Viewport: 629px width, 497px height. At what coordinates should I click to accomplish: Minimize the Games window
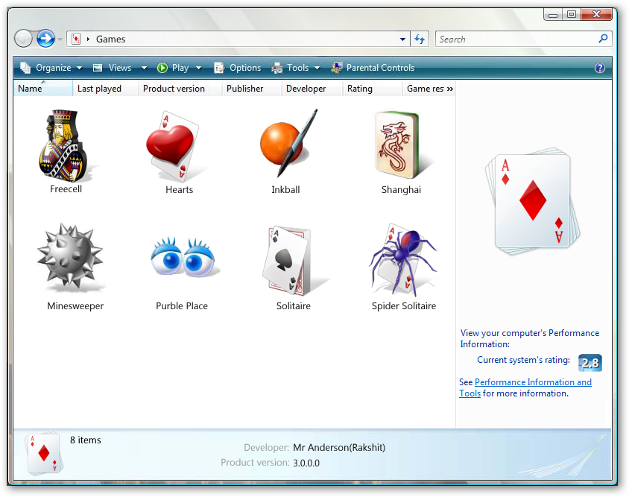point(553,15)
